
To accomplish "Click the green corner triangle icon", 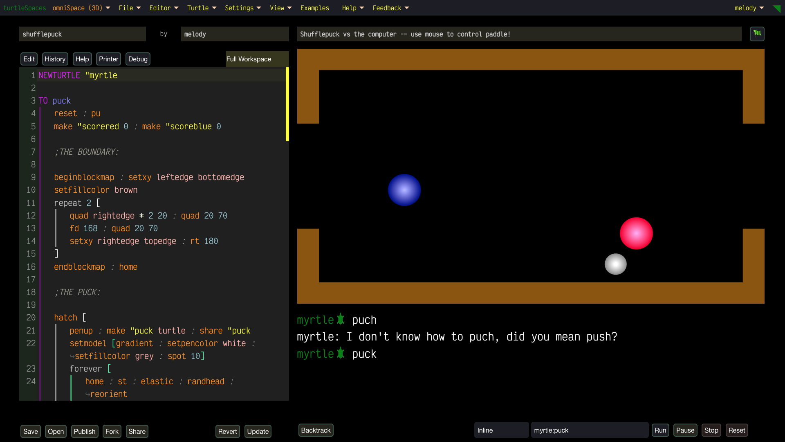I will pos(777,9).
